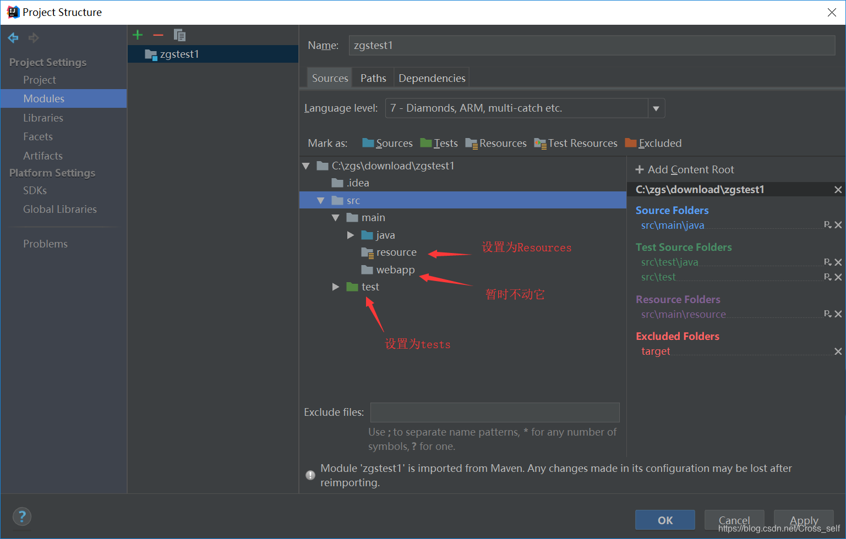Click the forward navigation arrow
846x539 pixels.
34,37
